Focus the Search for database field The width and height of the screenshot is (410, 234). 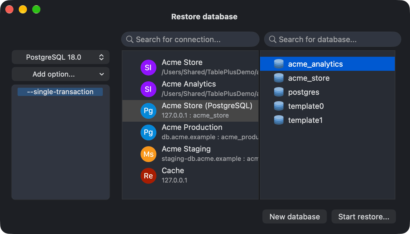point(333,39)
